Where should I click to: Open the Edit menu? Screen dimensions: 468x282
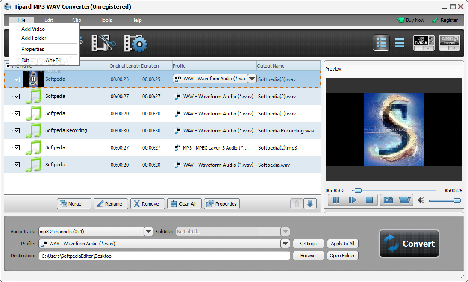[49, 20]
